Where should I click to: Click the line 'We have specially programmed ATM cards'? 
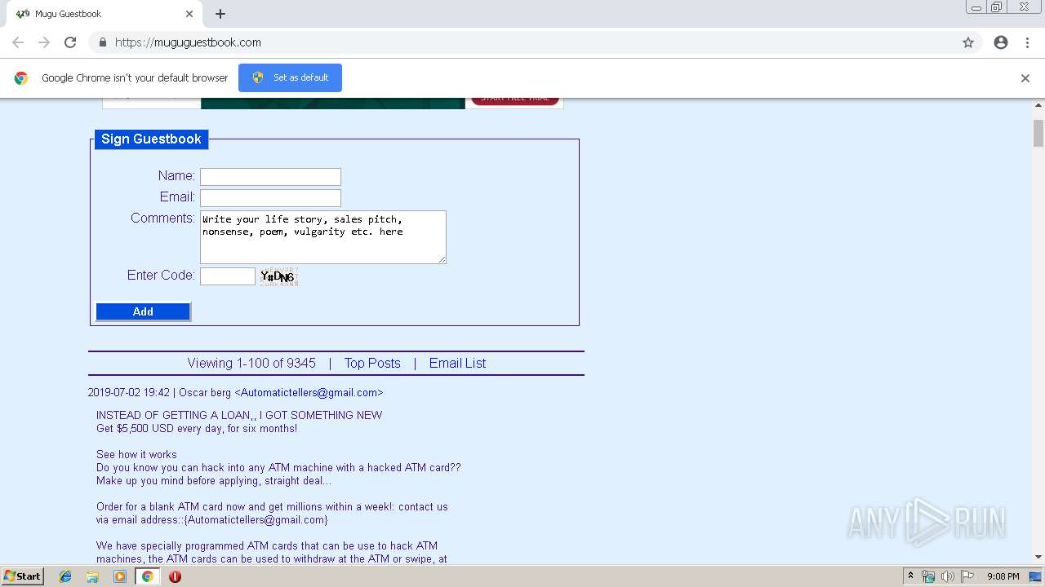[x=267, y=545]
